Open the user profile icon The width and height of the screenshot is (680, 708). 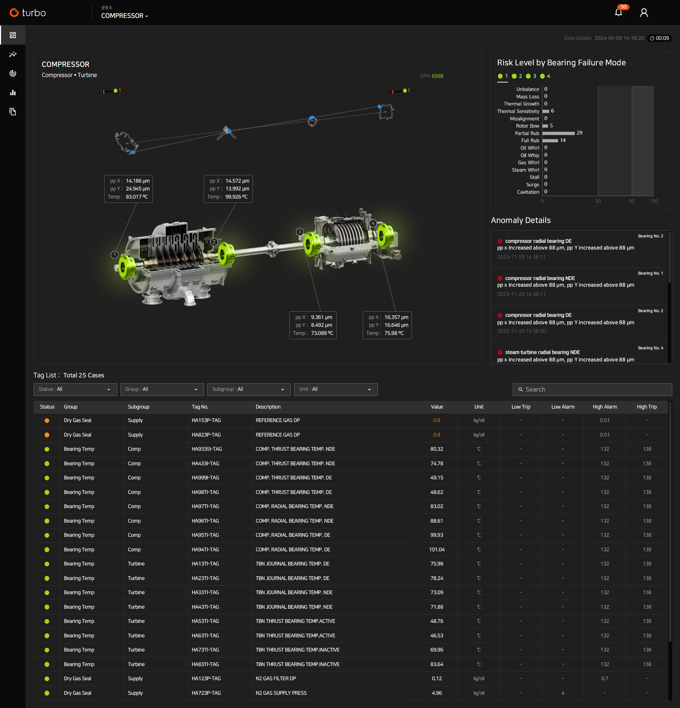tap(644, 13)
